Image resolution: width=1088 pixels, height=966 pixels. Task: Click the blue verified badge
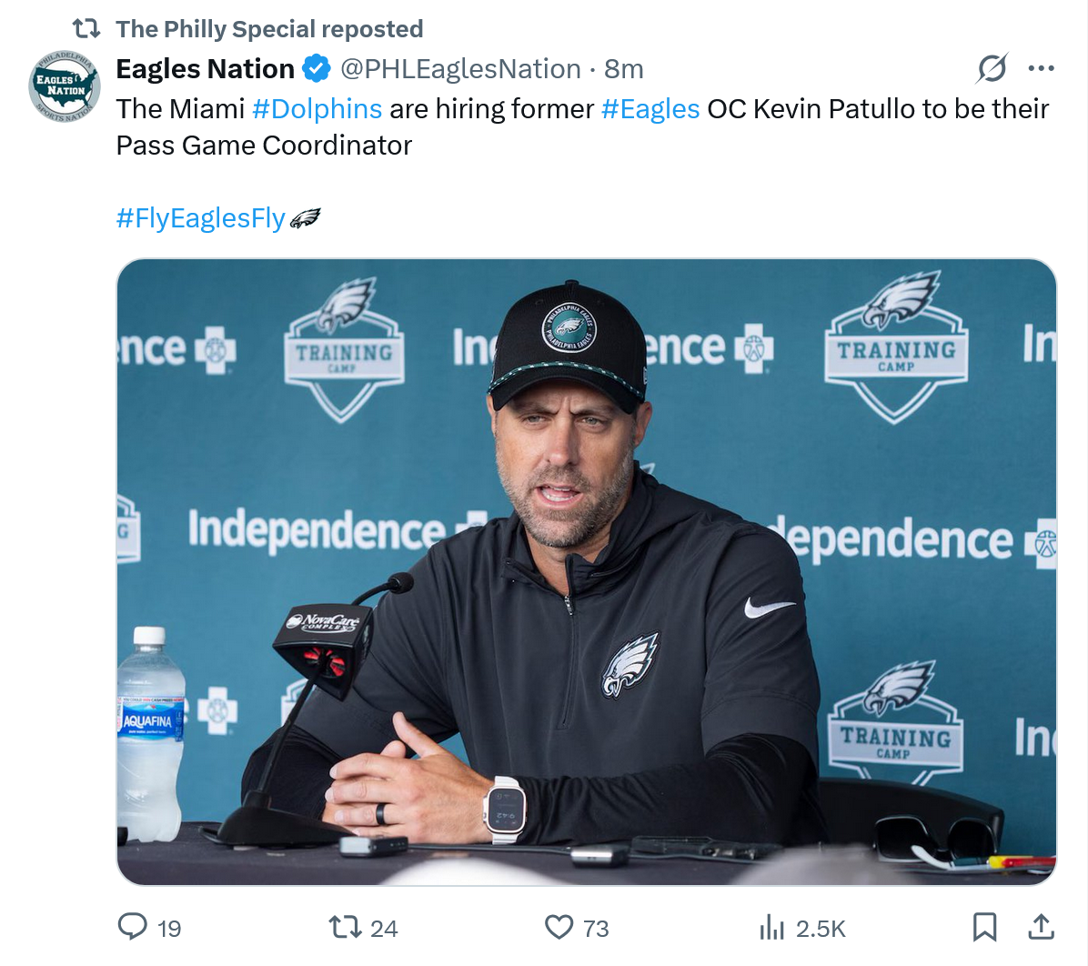click(x=316, y=68)
